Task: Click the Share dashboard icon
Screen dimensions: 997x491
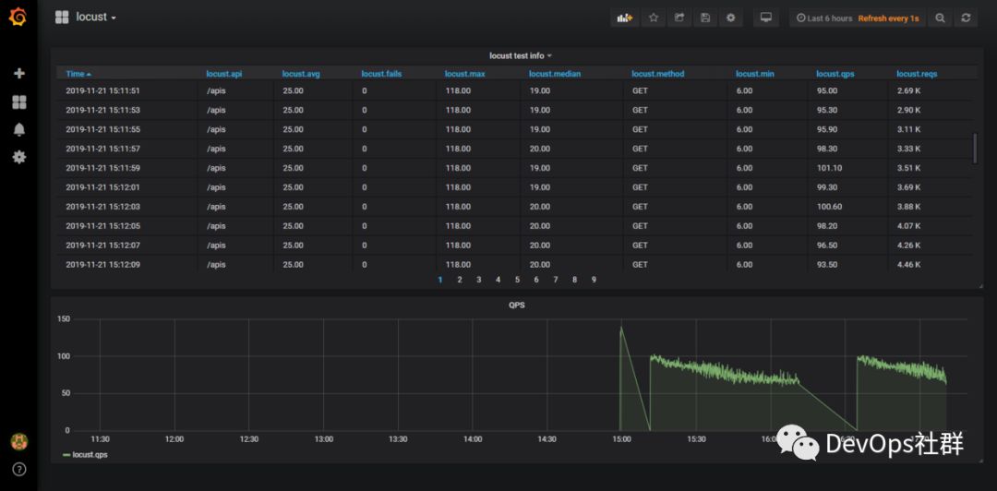Action: coord(679,18)
